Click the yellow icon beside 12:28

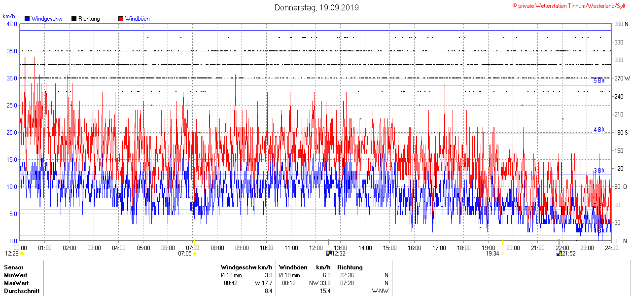pyautogui.click(x=22, y=254)
